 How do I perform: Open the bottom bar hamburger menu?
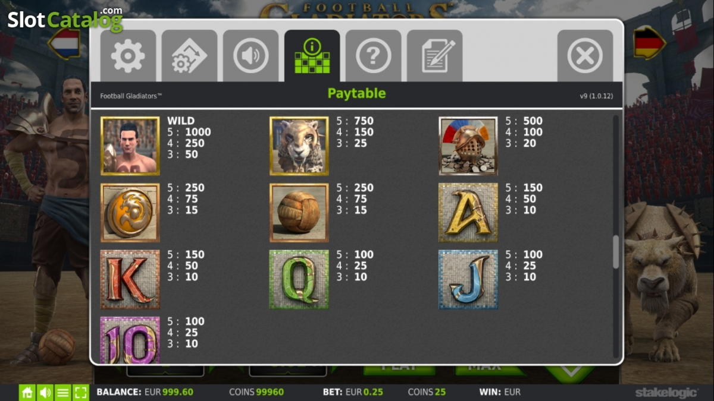coord(62,392)
